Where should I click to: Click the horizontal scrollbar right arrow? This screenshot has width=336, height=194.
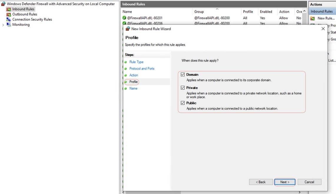(300, 192)
